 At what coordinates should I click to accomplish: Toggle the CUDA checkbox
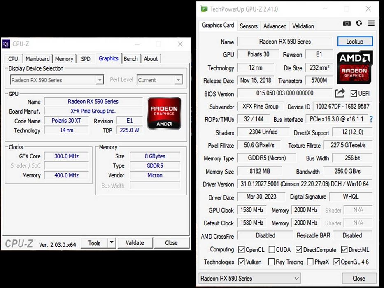(272, 250)
